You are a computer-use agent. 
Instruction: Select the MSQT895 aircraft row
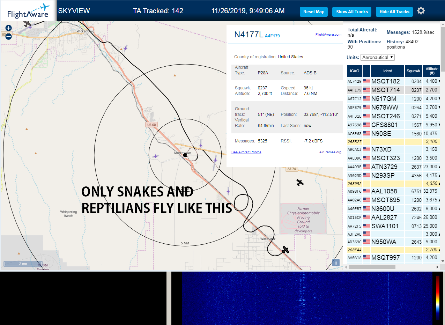coord(394,200)
